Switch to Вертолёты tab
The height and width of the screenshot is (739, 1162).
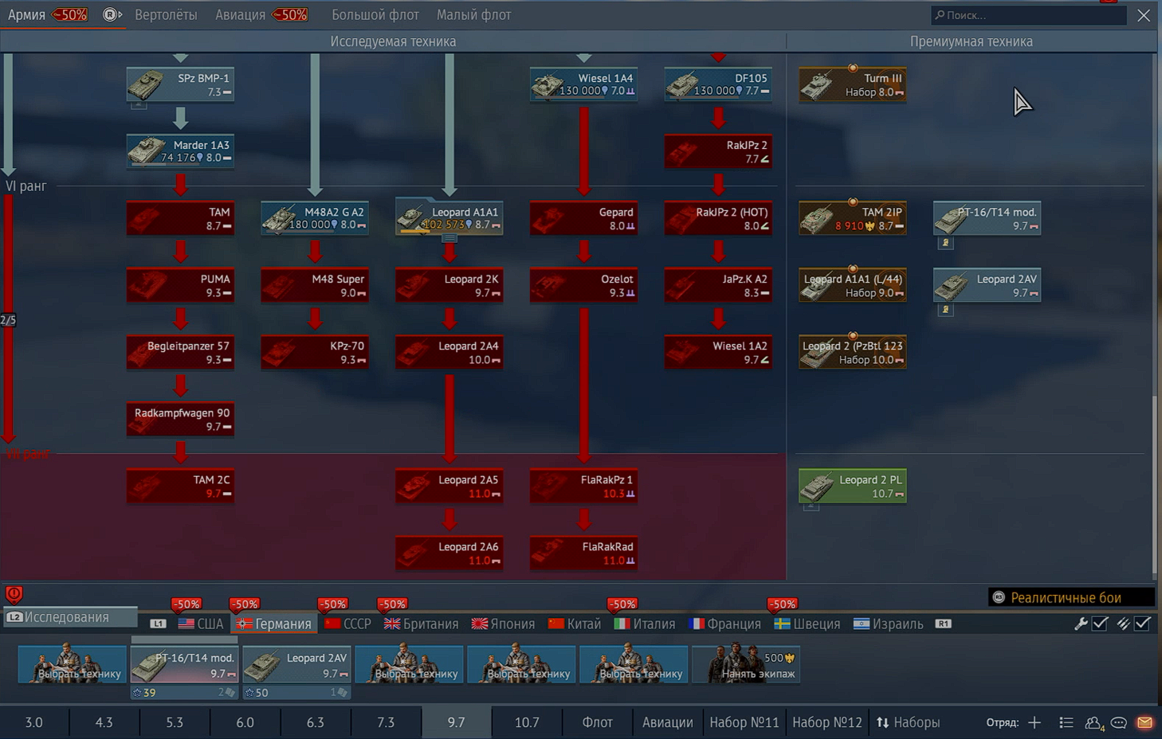[166, 14]
